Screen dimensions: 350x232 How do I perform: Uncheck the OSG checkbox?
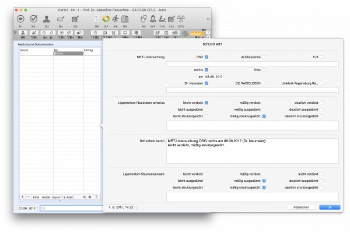click(206, 57)
